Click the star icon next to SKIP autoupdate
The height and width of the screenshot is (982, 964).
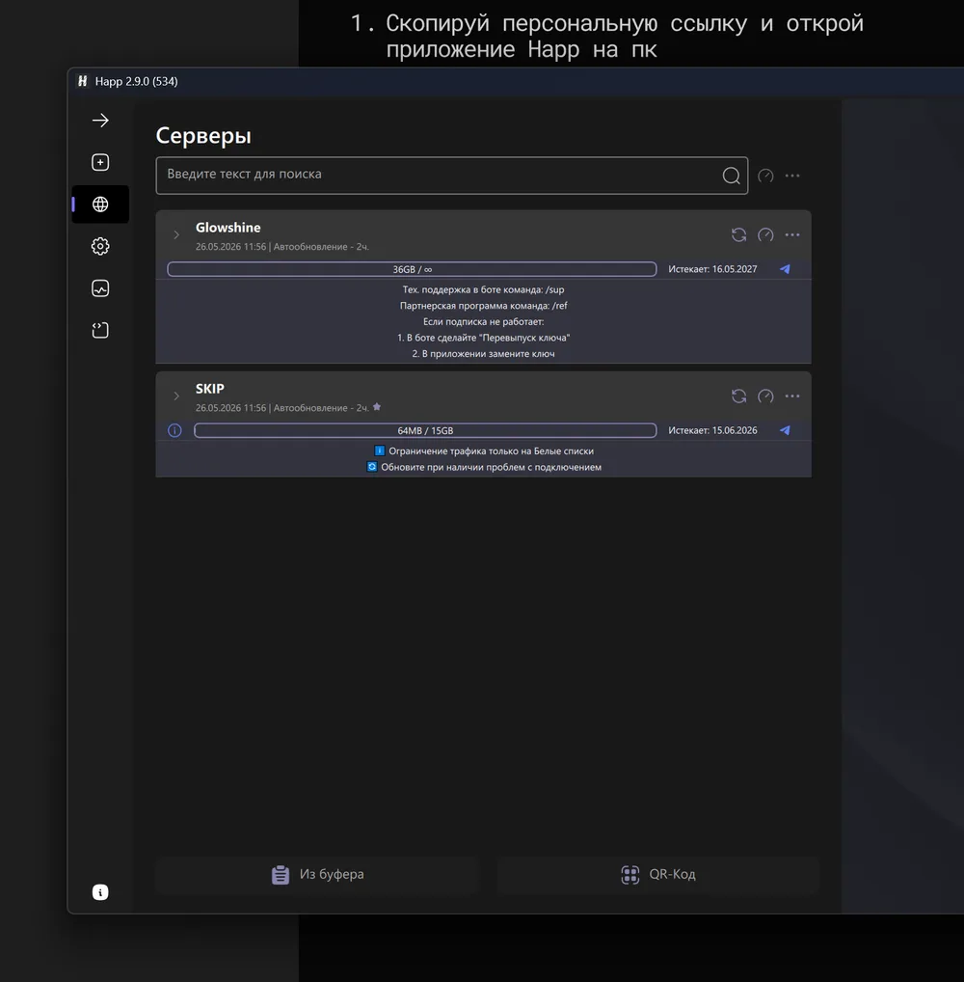point(377,407)
